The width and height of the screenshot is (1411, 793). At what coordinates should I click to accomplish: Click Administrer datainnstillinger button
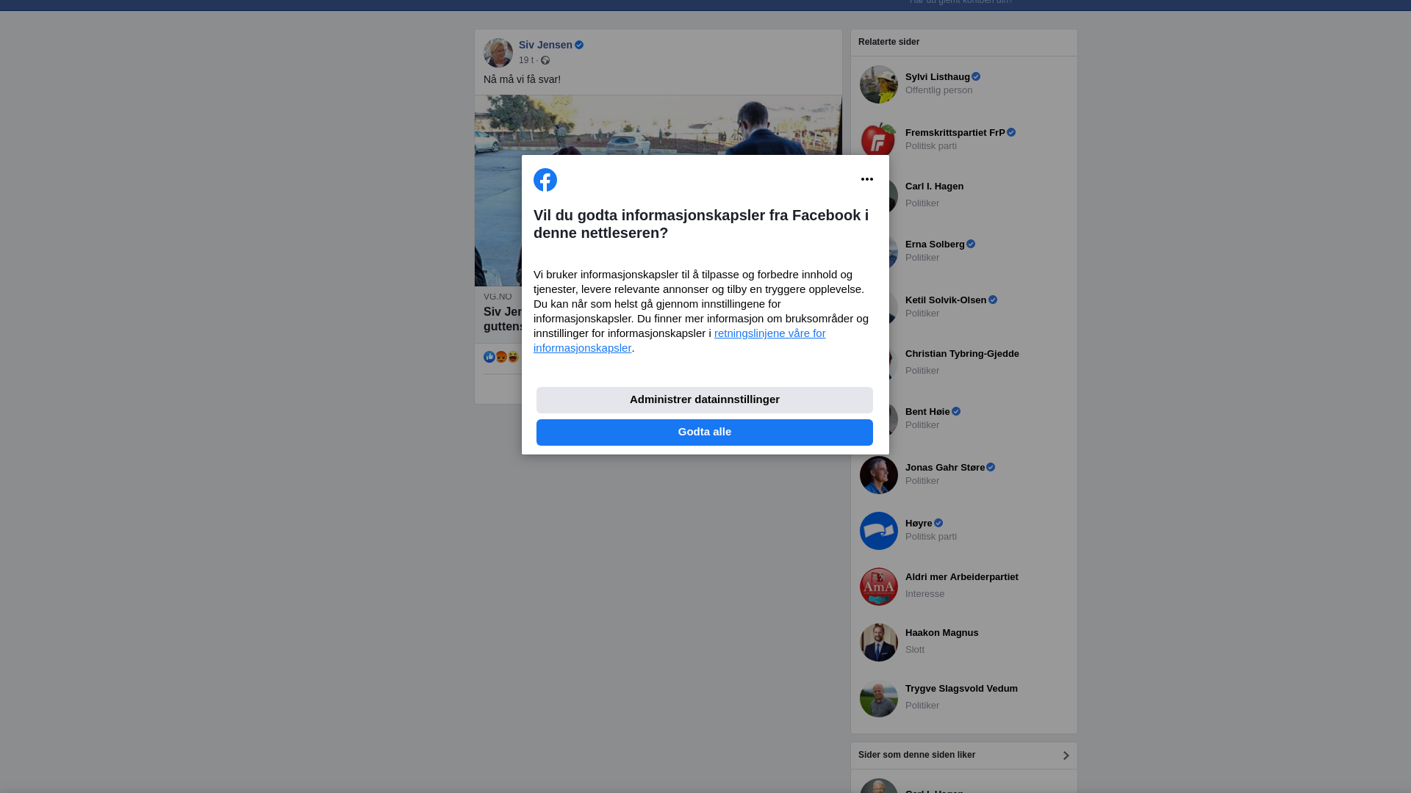click(x=705, y=400)
